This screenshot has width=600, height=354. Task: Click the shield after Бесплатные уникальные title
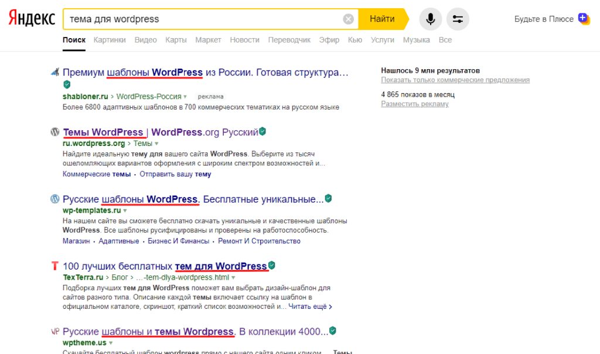point(328,198)
